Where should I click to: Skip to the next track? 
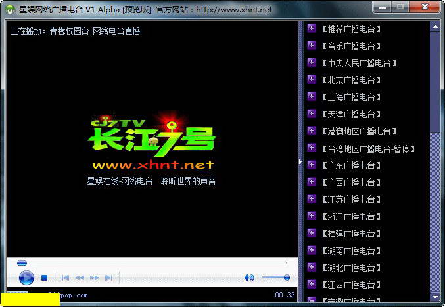tap(108, 278)
